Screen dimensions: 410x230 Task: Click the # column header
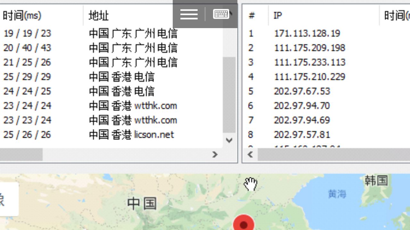pos(252,15)
